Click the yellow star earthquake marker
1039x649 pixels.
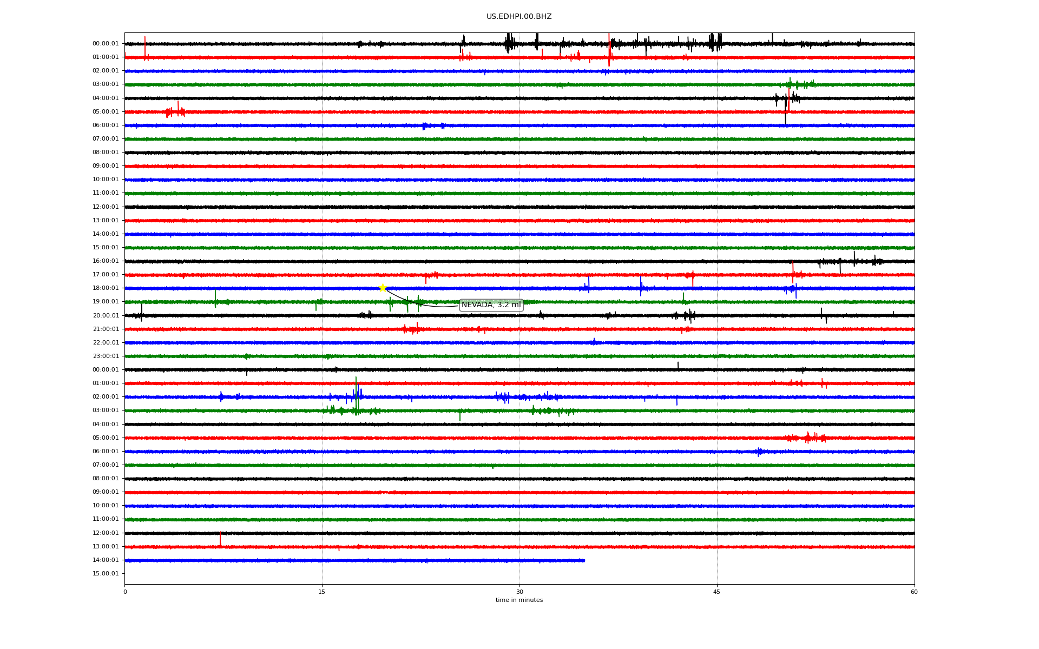[x=383, y=288]
